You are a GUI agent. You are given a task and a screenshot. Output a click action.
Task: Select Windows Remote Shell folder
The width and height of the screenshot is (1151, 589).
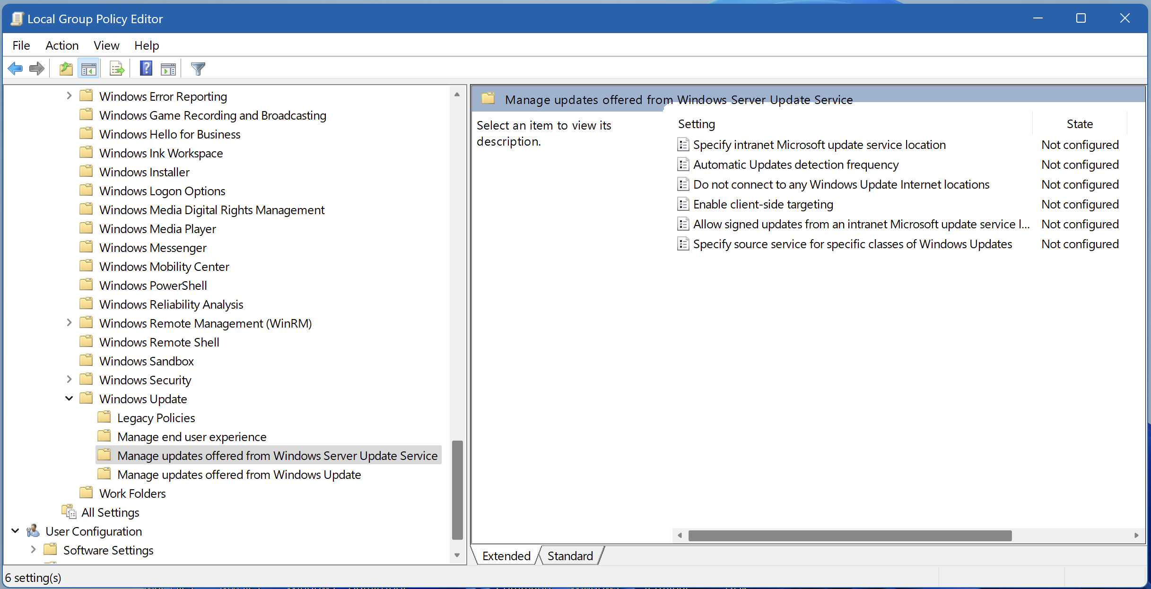tap(159, 342)
